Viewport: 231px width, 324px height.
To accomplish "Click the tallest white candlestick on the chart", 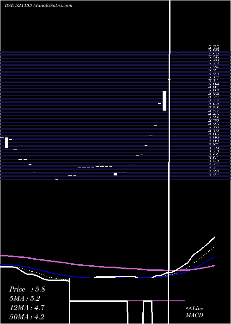I will pyautogui.click(x=164, y=101).
